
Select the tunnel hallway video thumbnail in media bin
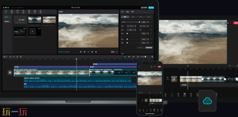pos(35,20)
